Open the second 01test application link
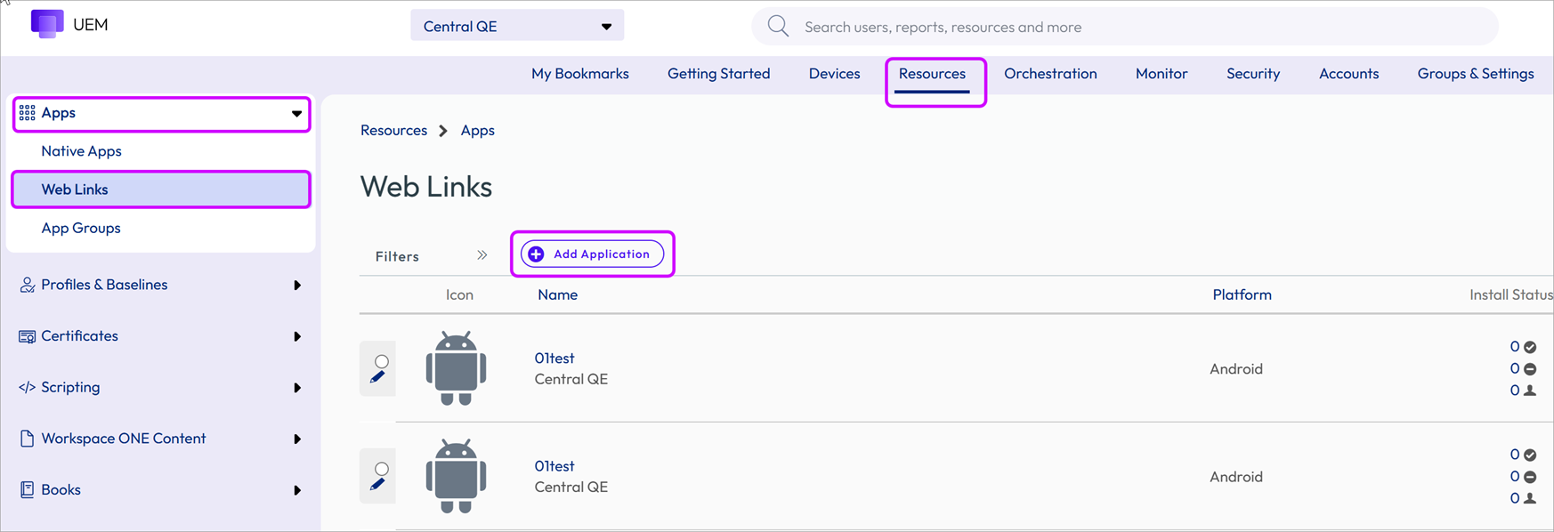Viewport: 1554px width, 532px height. [554, 466]
